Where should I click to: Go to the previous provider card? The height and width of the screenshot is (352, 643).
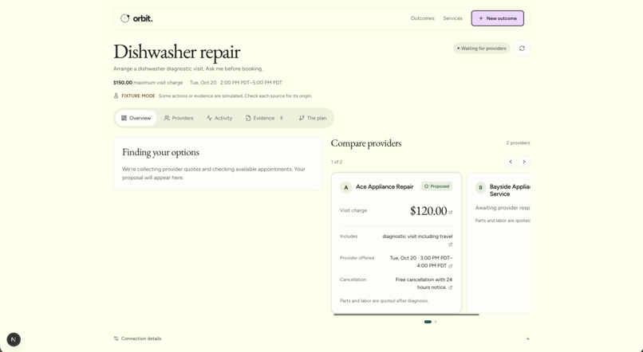pyautogui.click(x=511, y=162)
